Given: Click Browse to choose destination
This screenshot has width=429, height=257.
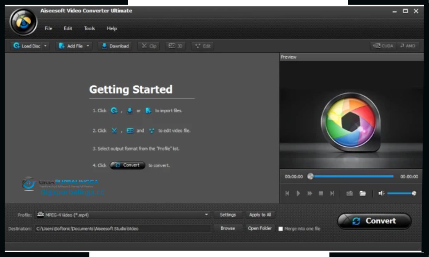Looking at the screenshot, I should [x=228, y=228].
